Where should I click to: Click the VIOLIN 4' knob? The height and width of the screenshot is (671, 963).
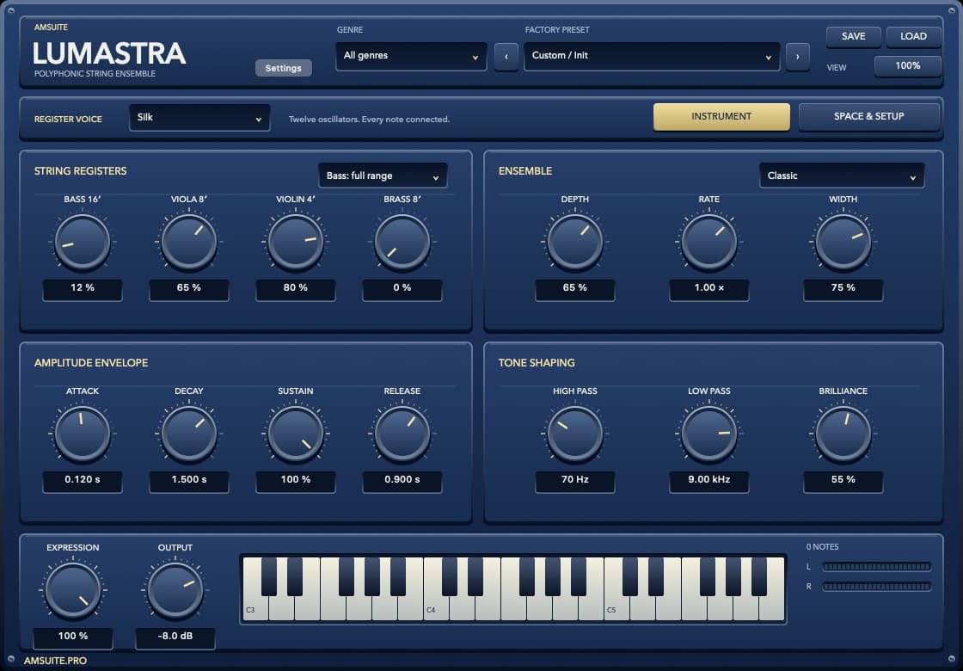(296, 242)
